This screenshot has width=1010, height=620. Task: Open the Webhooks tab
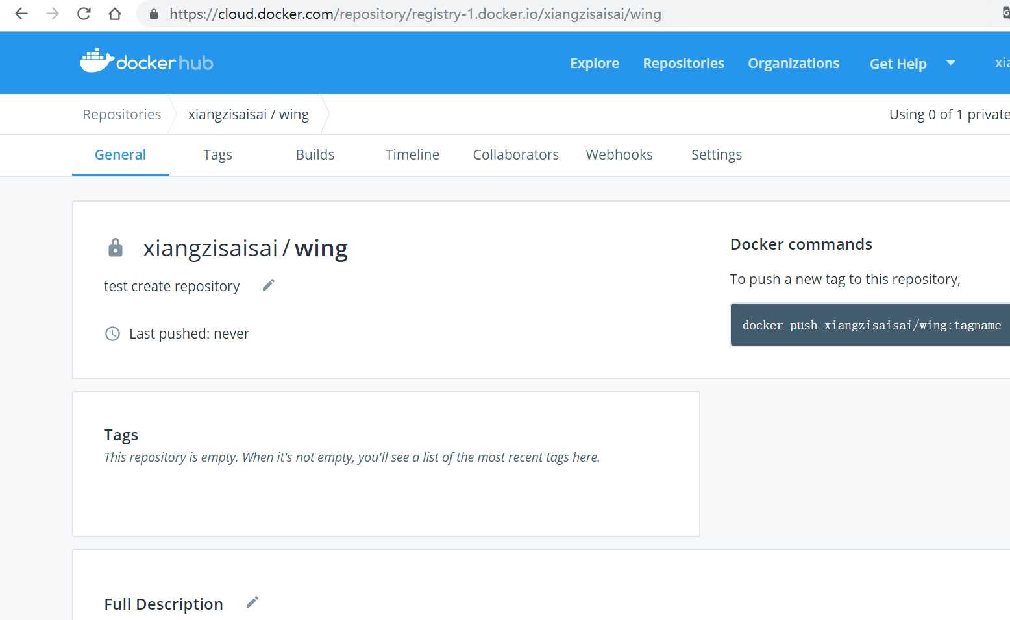coord(619,154)
